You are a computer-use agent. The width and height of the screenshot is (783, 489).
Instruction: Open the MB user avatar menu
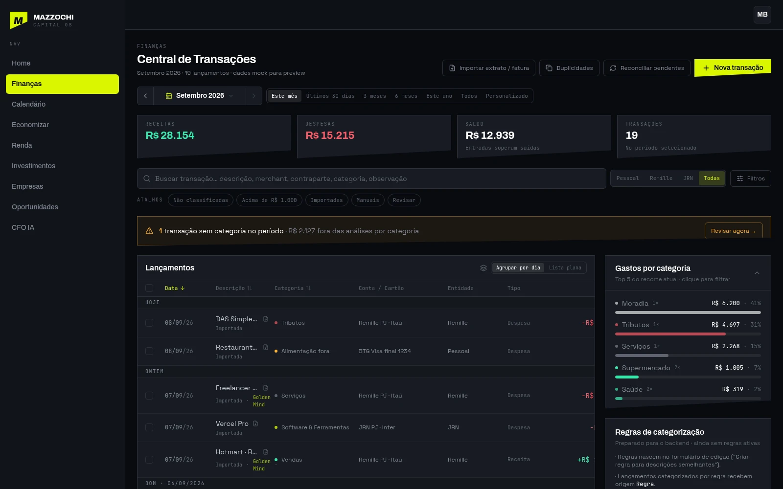point(762,15)
